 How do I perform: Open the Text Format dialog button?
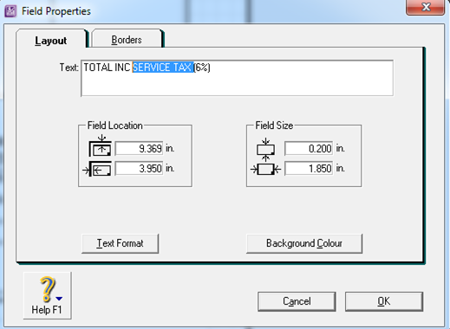(x=121, y=243)
